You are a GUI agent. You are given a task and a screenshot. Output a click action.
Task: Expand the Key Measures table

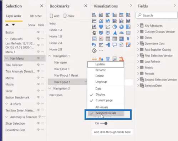click(138, 26)
